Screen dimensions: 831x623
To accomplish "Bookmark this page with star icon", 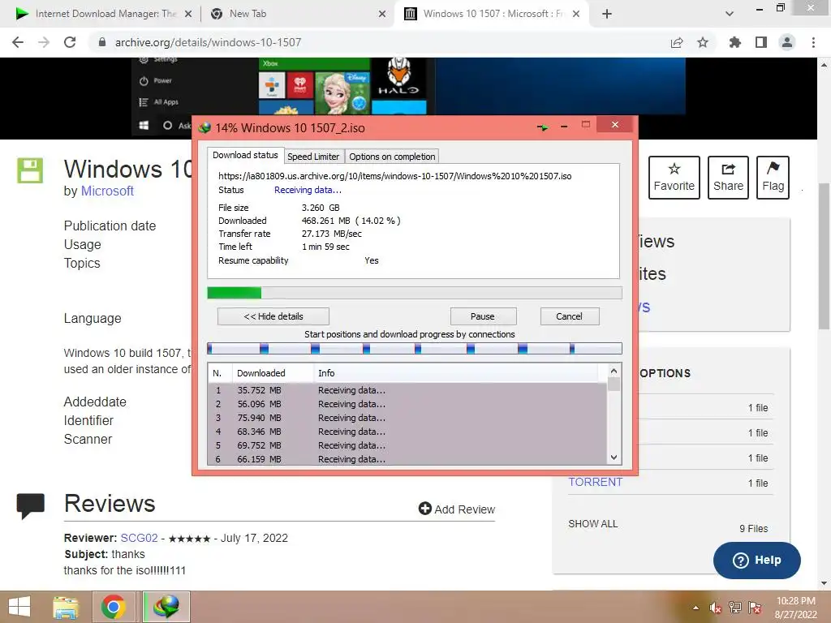I will 703,42.
